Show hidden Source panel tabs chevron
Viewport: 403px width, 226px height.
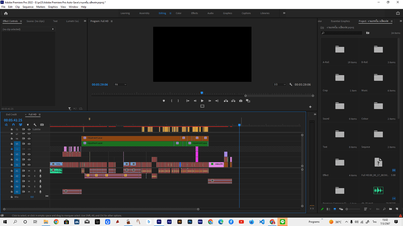[85, 21]
